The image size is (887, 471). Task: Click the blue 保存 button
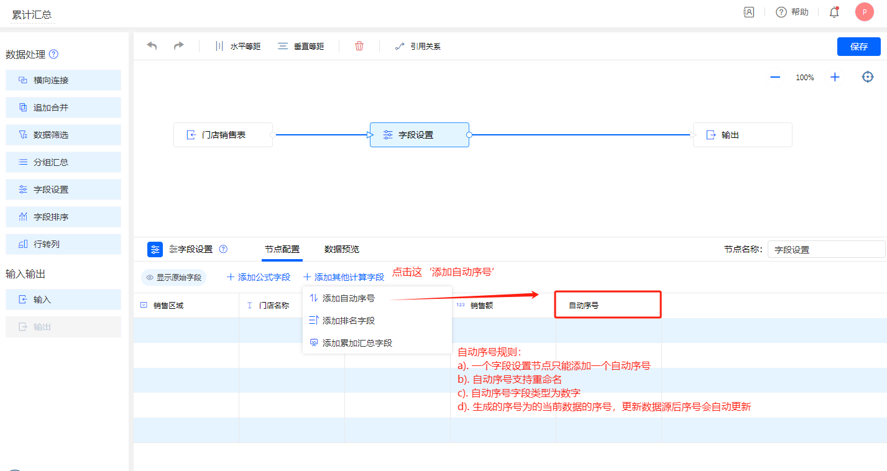tap(858, 47)
